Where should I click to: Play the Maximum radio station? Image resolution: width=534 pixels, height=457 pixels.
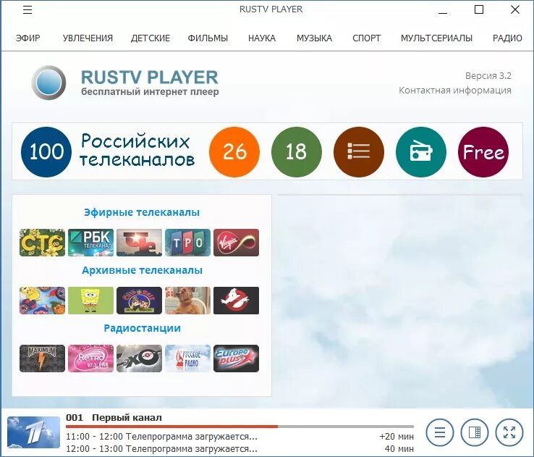(x=42, y=359)
